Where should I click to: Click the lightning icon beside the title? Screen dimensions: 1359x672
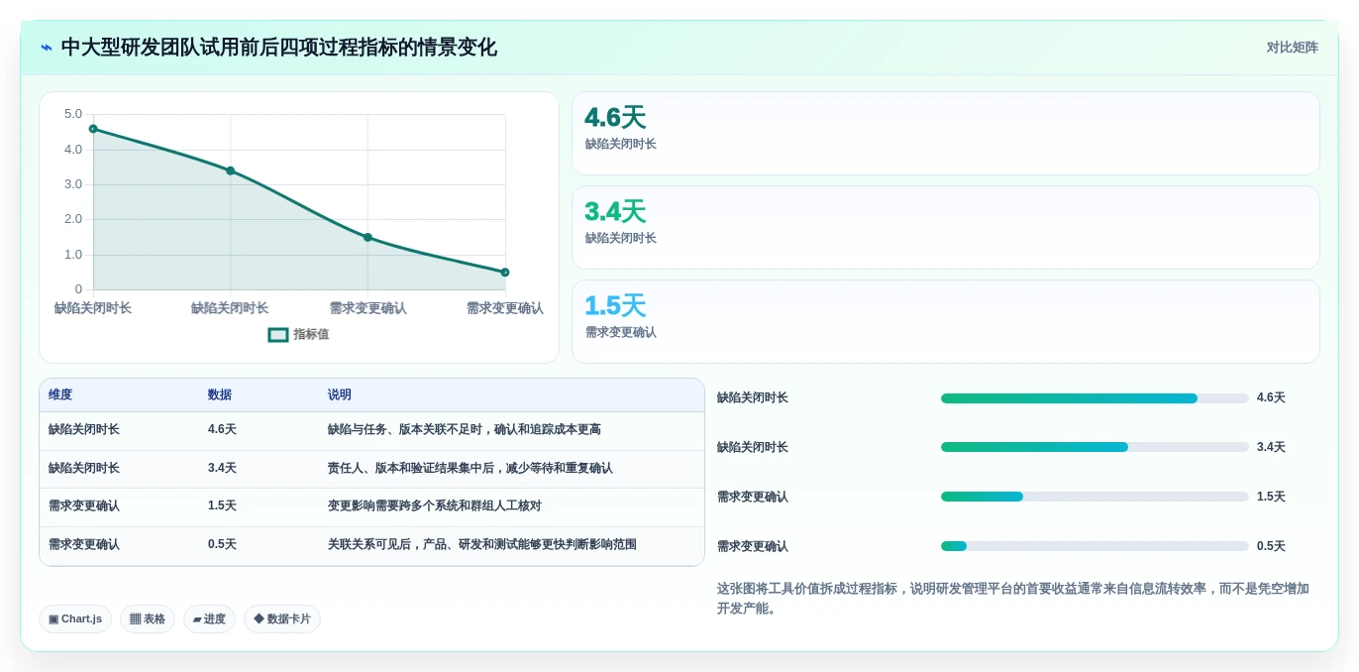(47, 48)
